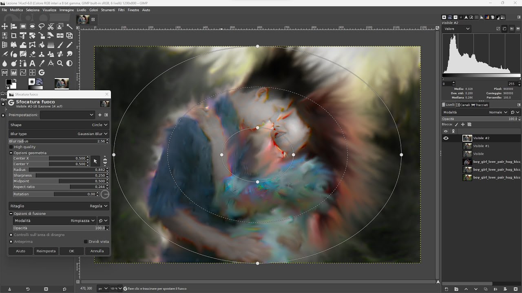This screenshot has height=293, width=522.
Task: Open the Shape dropdown set to Circle
Action: tap(59, 125)
